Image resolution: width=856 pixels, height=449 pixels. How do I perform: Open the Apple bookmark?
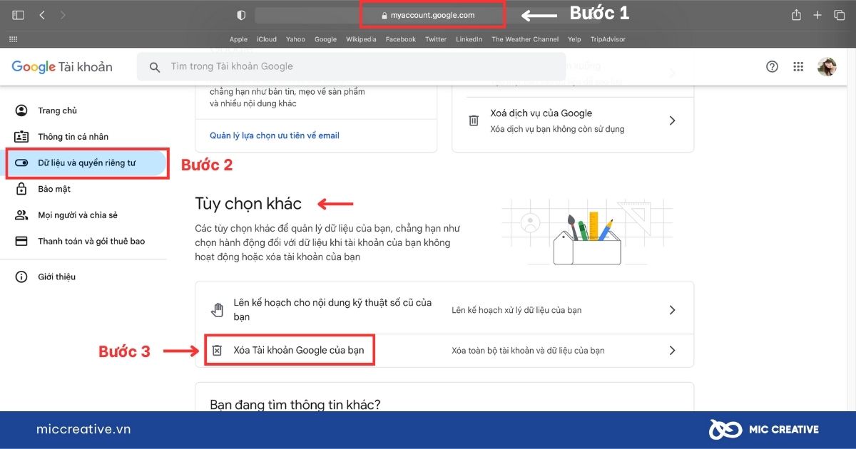tap(239, 39)
